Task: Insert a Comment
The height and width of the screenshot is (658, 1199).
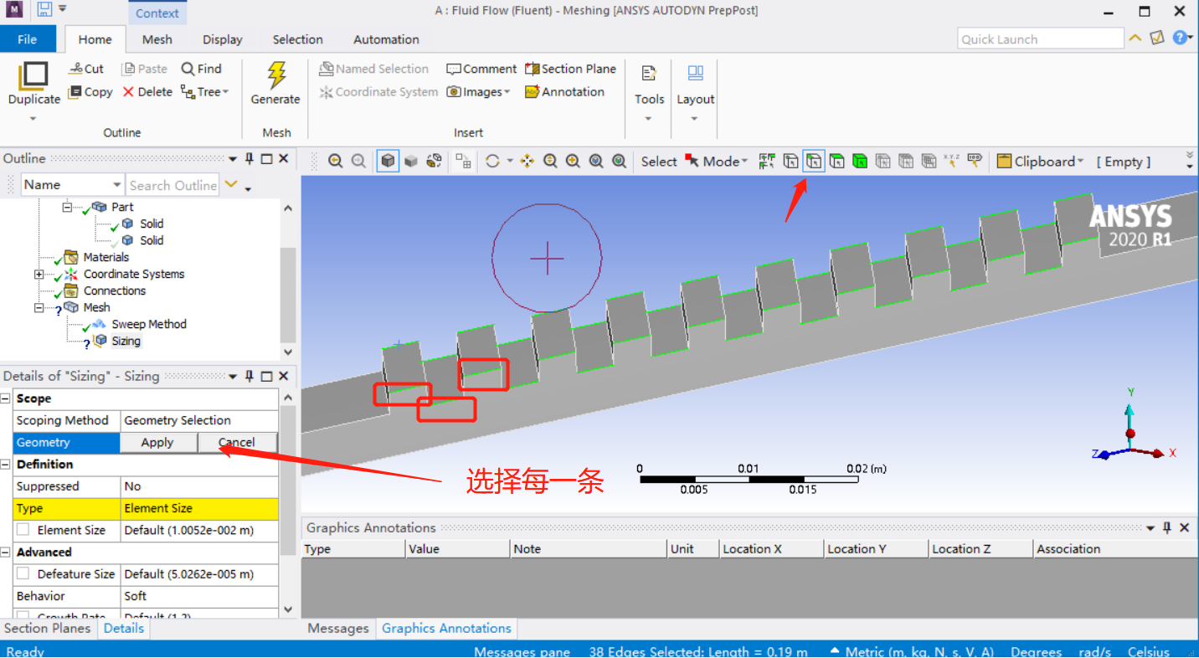Action: (x=481, y=69)
